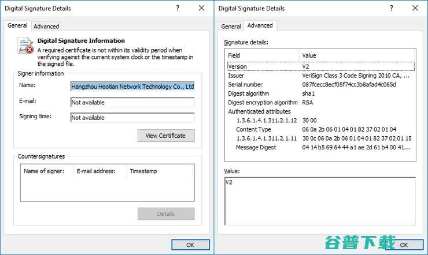The height and width of the screenshot is (255, 428).
Task: Click the Value text box showing V2
Action: 320,201
